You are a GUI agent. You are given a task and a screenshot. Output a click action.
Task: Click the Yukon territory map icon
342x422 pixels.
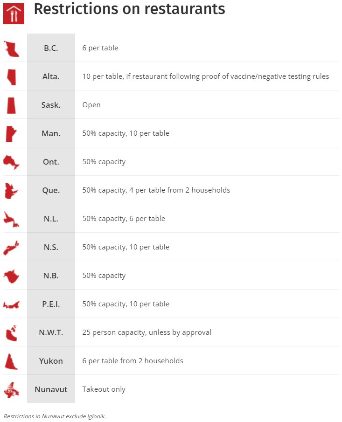coord(11,361)
